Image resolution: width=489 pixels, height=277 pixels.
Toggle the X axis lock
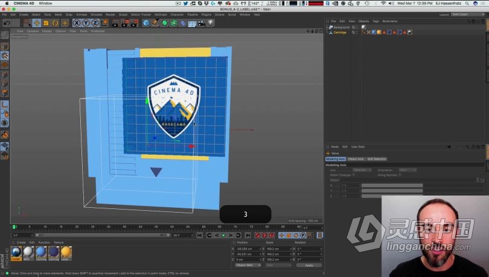point(77,23)
